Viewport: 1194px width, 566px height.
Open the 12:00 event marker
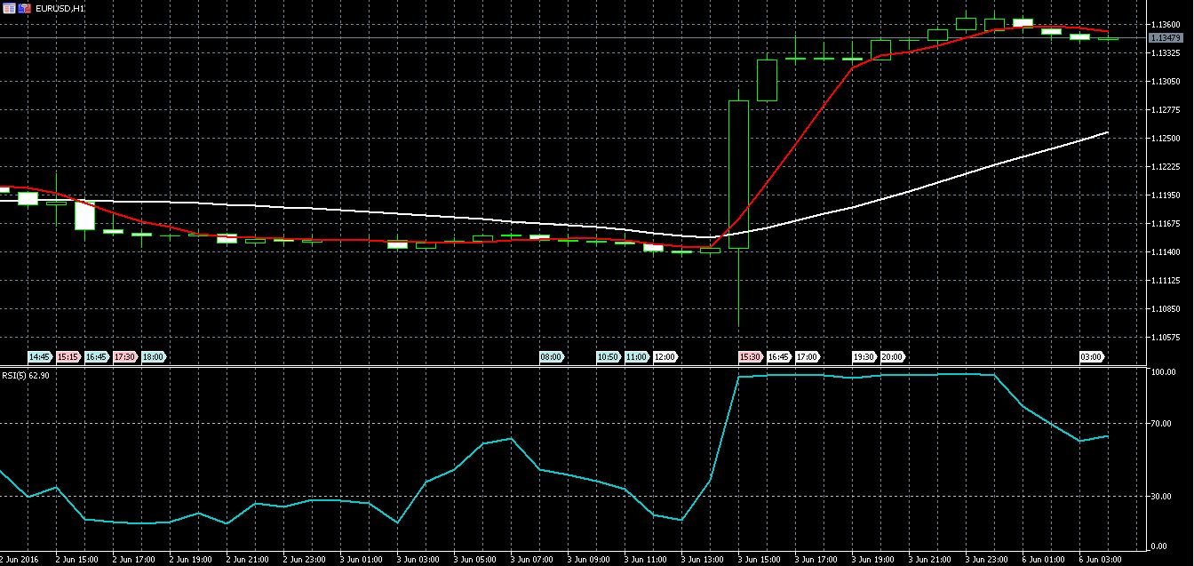click(665, 356)
